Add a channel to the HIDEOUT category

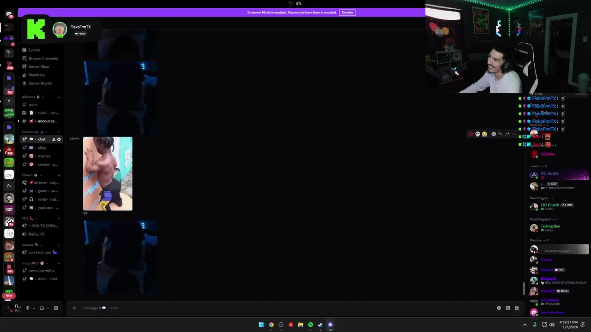click(x=59, y=245)
